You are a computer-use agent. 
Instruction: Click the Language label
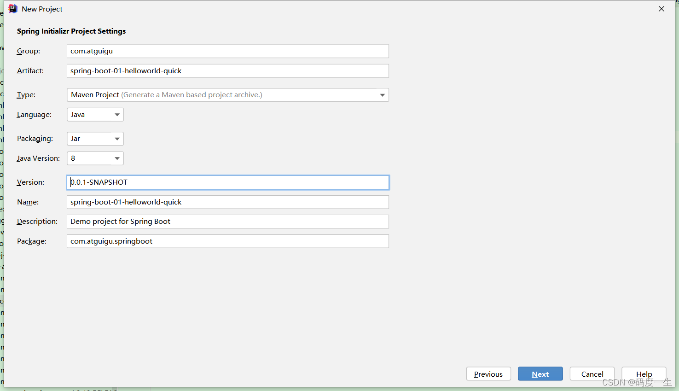click(x=34, y=115)
